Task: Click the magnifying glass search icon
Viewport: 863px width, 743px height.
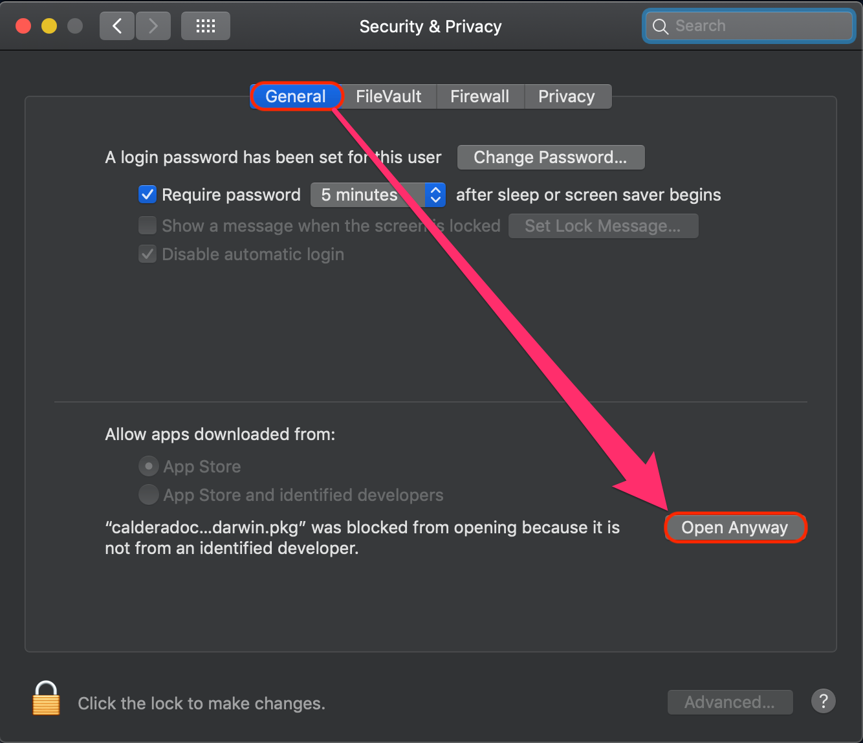Action: (x=660, y=27)
